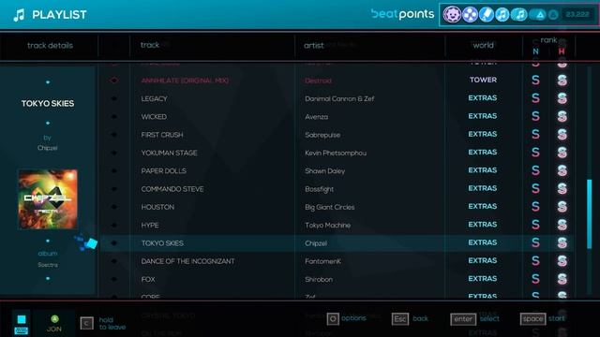Image resolution: width=600 pixels, height=337 pixels.
Task: Sort by the track column header
Action: tap(150, 45)
